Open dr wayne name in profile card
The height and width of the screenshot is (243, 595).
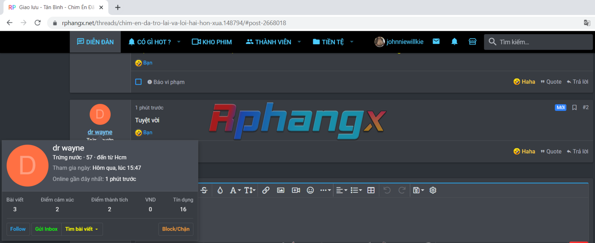pyautogui.click(x=68, y=148)
